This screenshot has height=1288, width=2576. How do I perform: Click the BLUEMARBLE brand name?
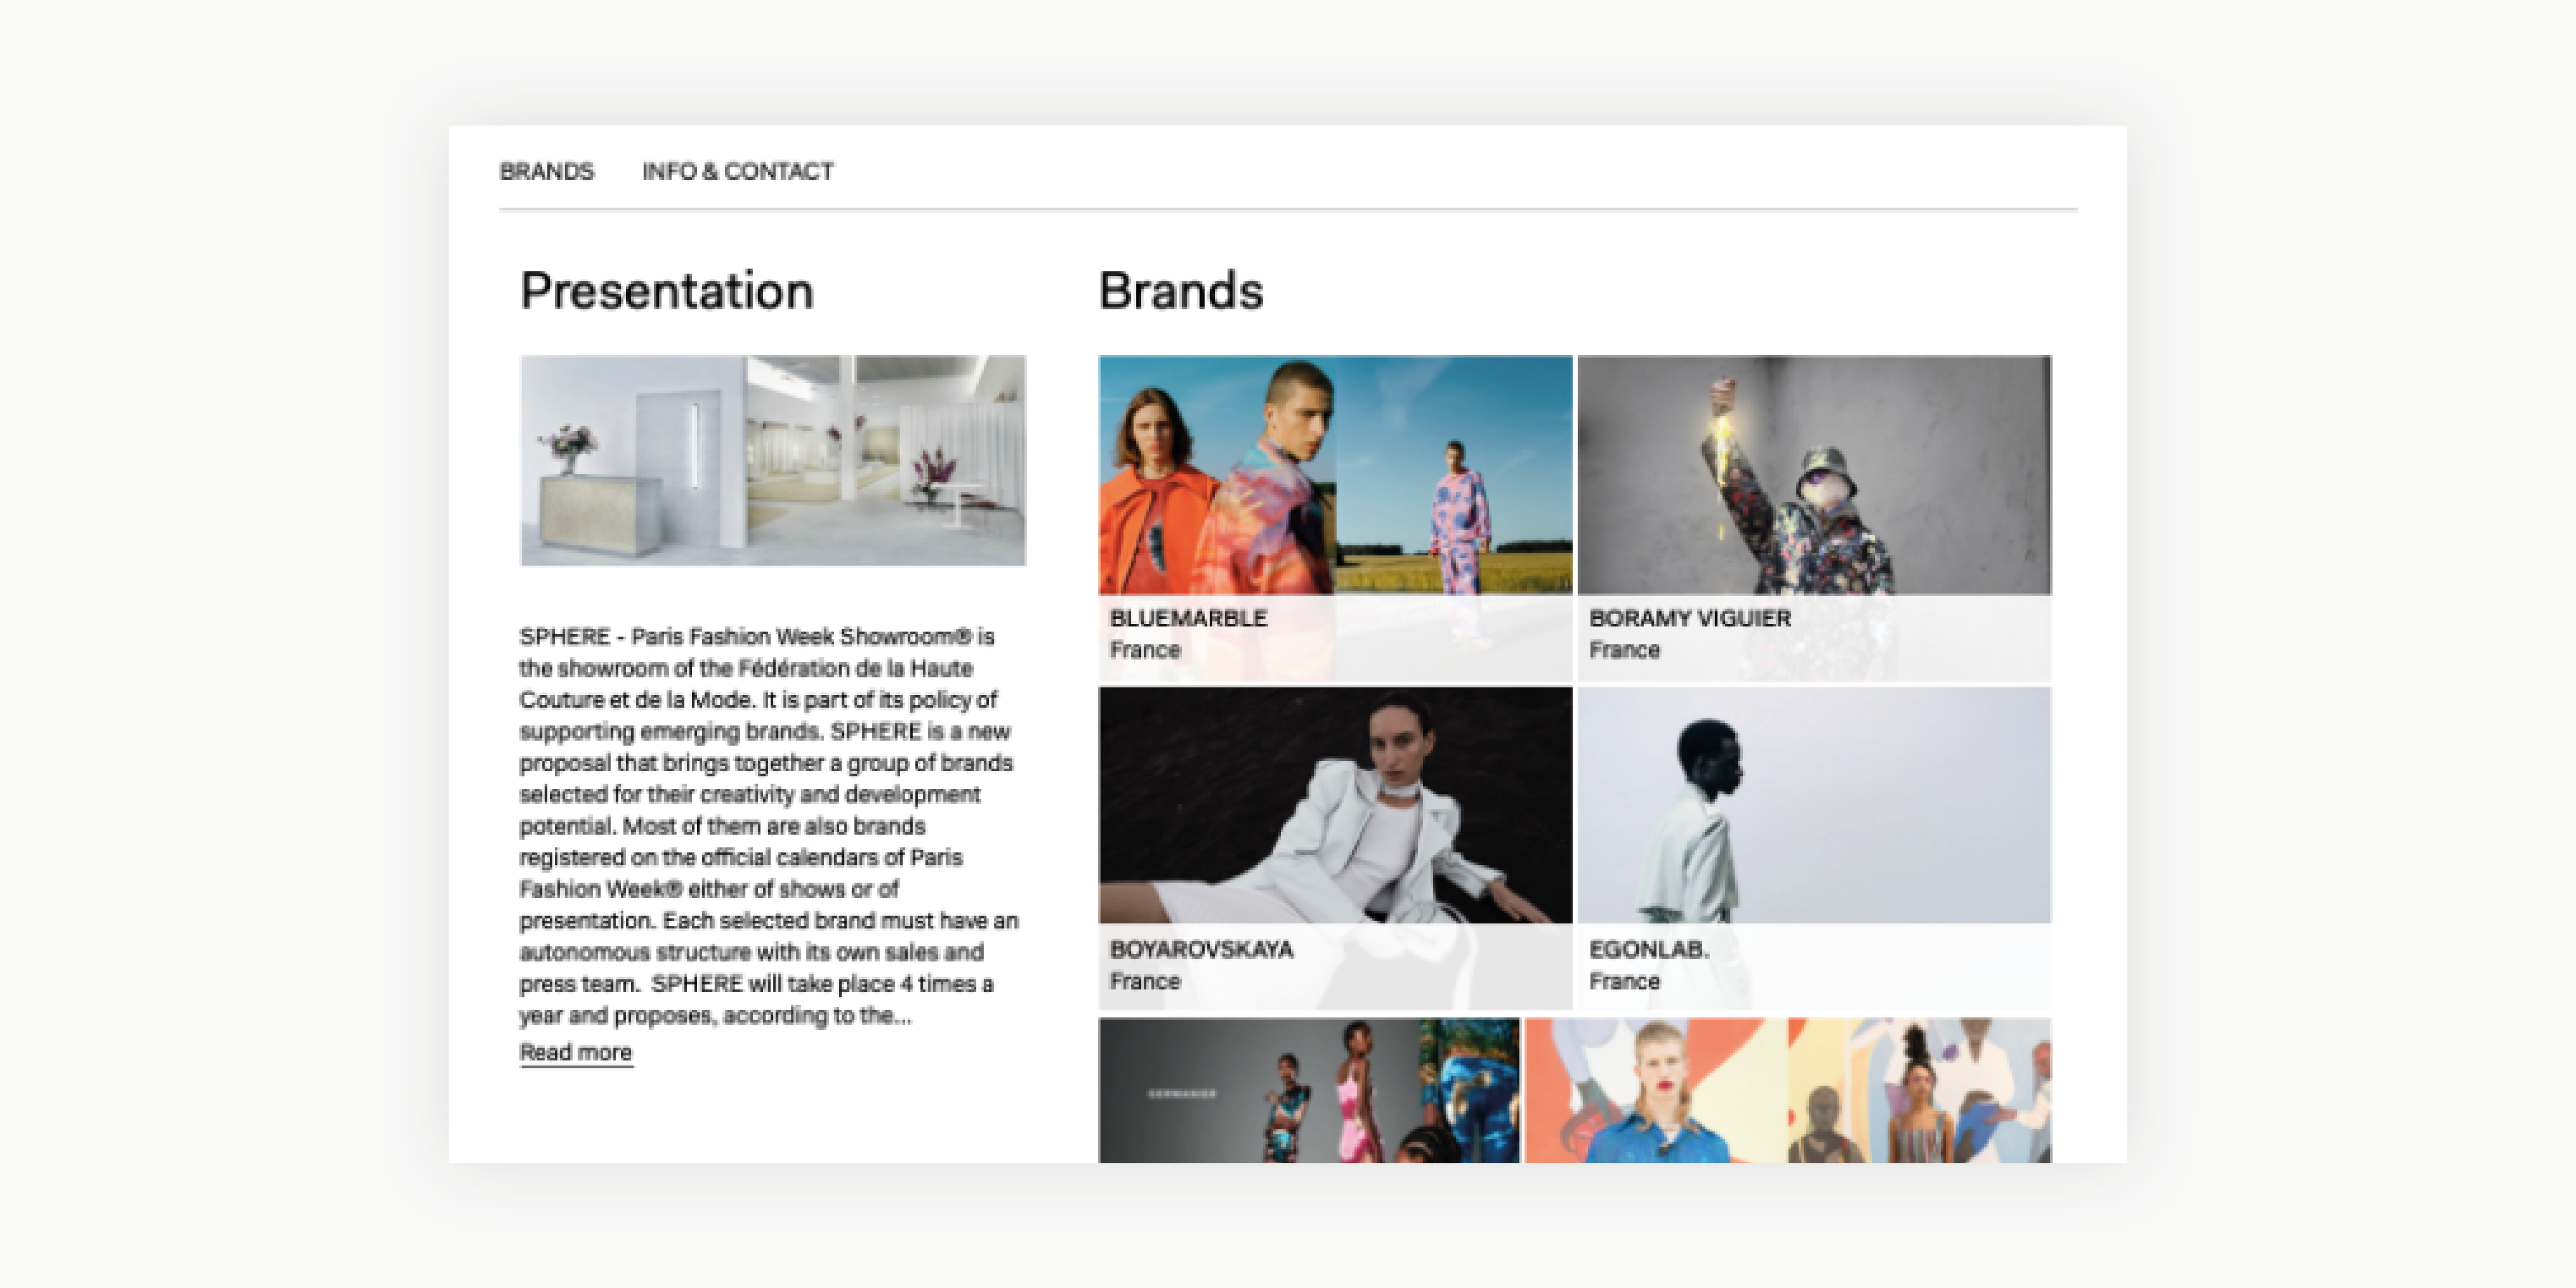tap(1188, 618)
